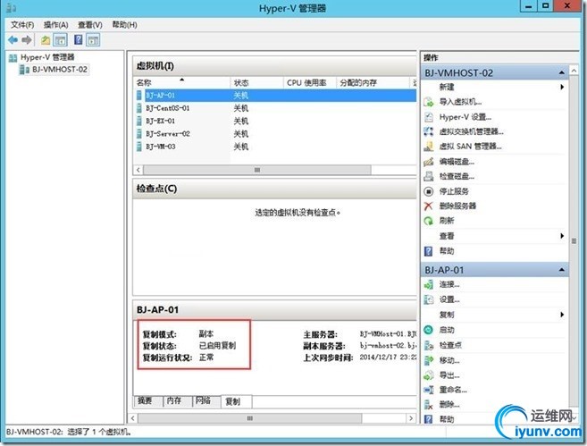The width and height of the screenshot is (587, 446).
Task: Click the 导出 action icon
Action: (429, 374)
